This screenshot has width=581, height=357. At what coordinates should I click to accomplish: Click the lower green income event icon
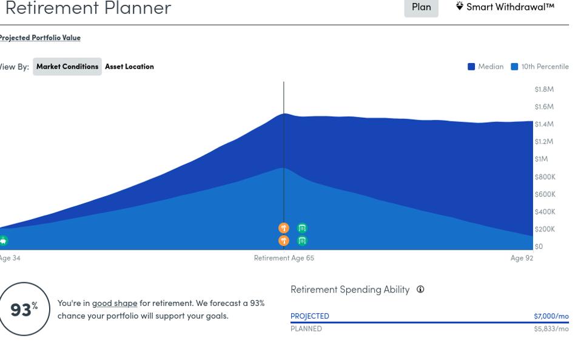coord(302,241)
